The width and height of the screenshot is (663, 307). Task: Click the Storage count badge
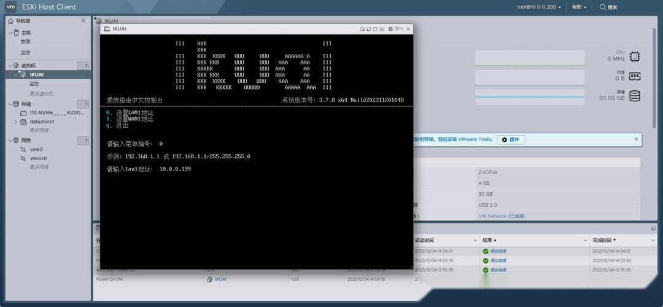pos(83,104)
